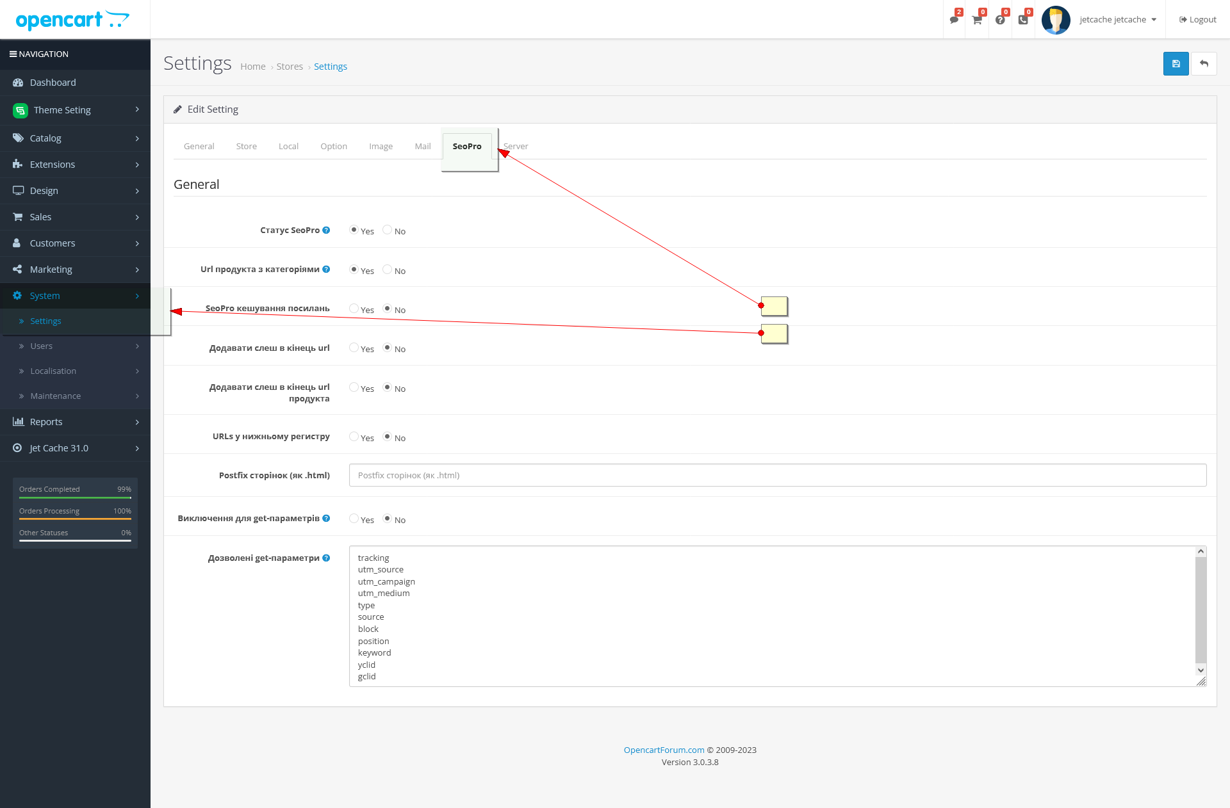The image size is (1230, 808).
Task: Click the Postfix сторінок input field
Action: [x=777, y=475]
